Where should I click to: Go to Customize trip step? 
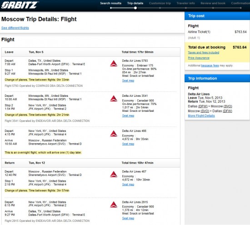tap(160, 3)
